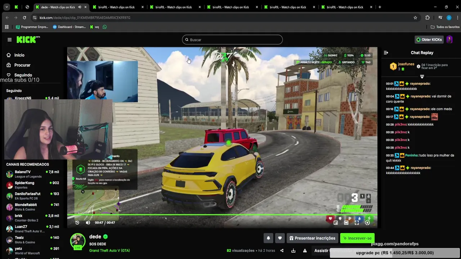Open the media controls icon in toolbar

pos(440,18)
